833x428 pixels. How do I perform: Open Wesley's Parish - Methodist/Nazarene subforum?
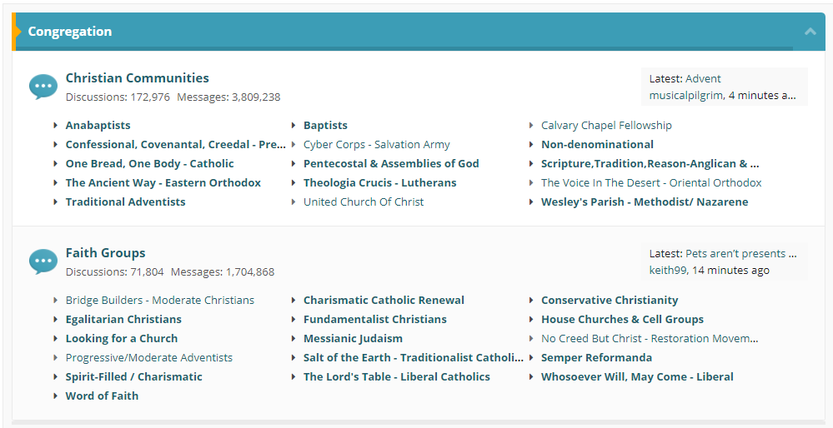point(645,202)
